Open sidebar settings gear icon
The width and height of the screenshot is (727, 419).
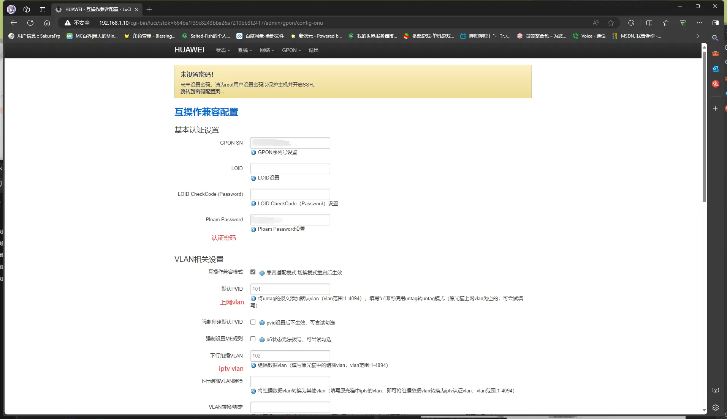point(715,408)
